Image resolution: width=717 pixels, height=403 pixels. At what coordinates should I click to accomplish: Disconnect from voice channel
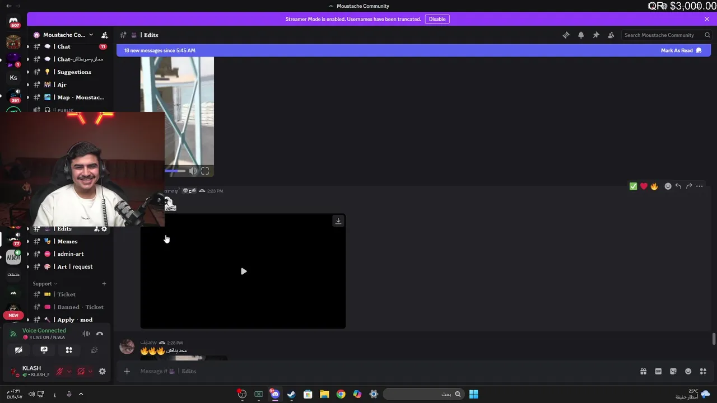[x=100, y=334]
